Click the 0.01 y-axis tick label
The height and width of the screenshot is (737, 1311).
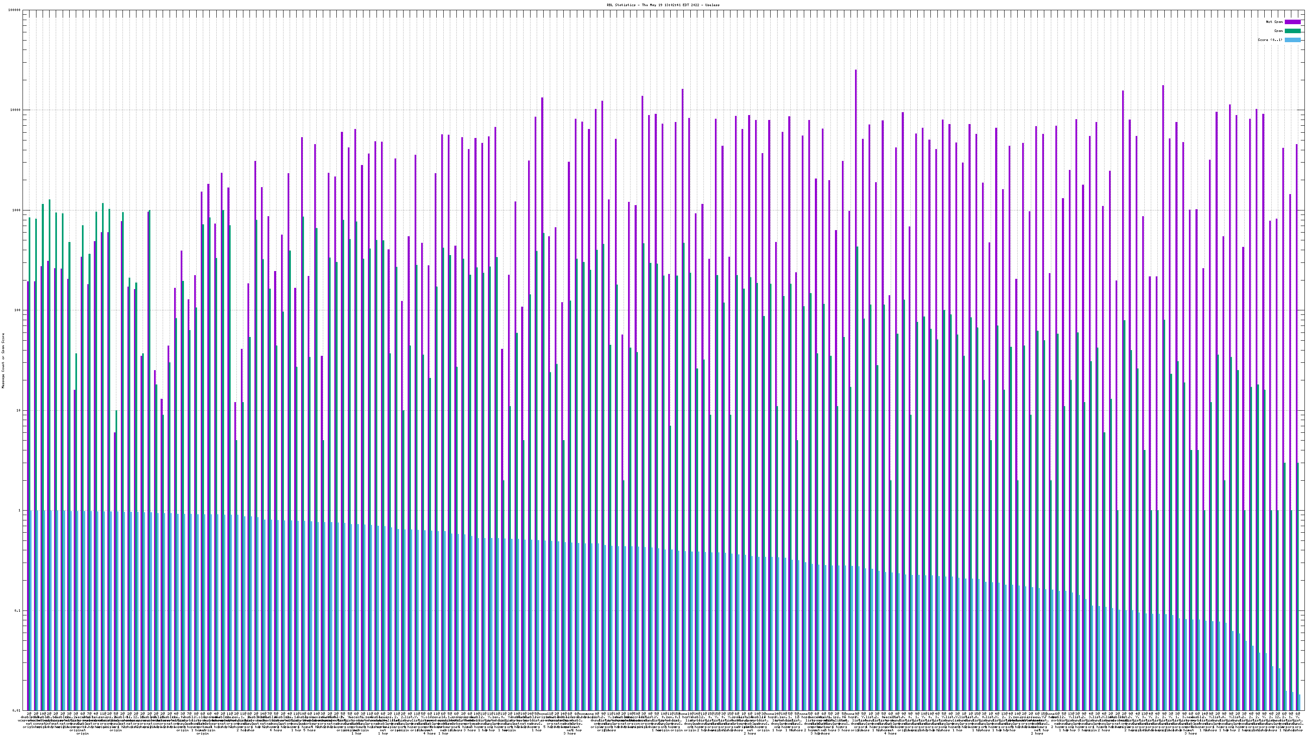click(x=17, y=710)
